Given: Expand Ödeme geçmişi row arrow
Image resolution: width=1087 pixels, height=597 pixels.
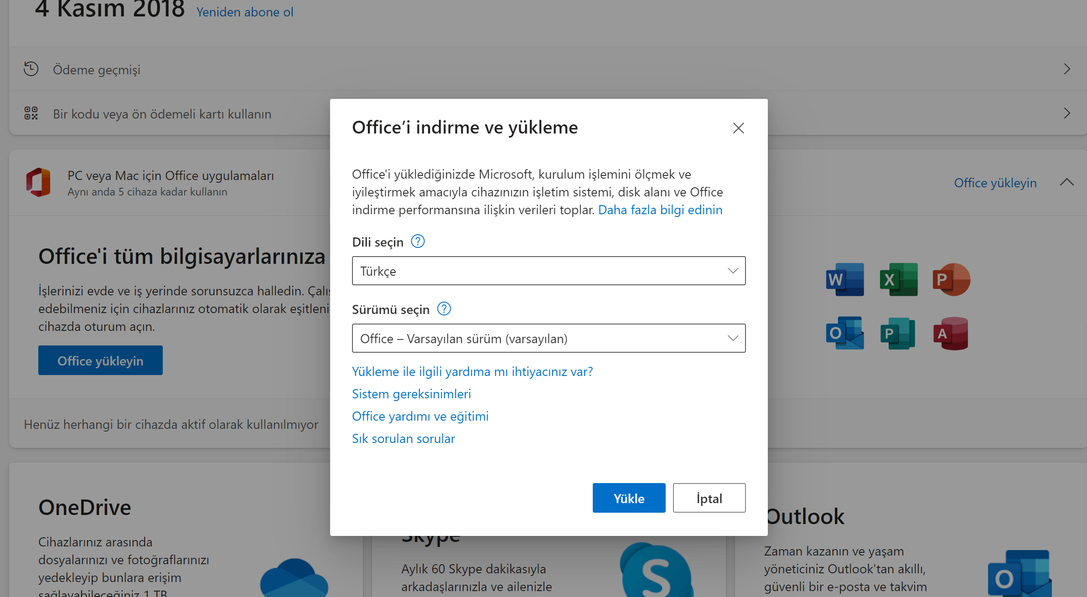Looking at the screenshot, I should click(x=1066, y=69).
